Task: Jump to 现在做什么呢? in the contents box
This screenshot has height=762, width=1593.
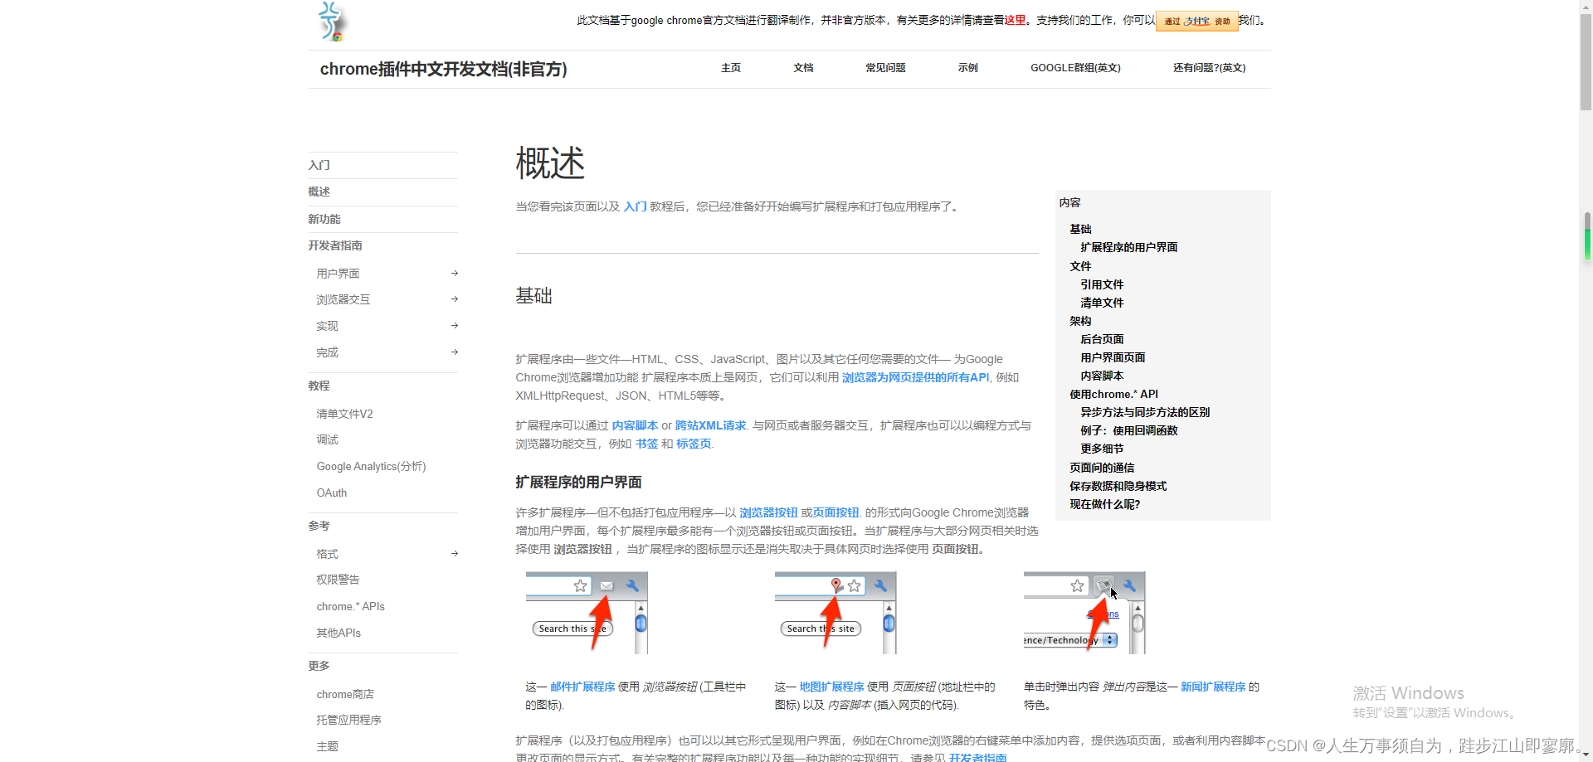Action: [x=1104, y=504]
